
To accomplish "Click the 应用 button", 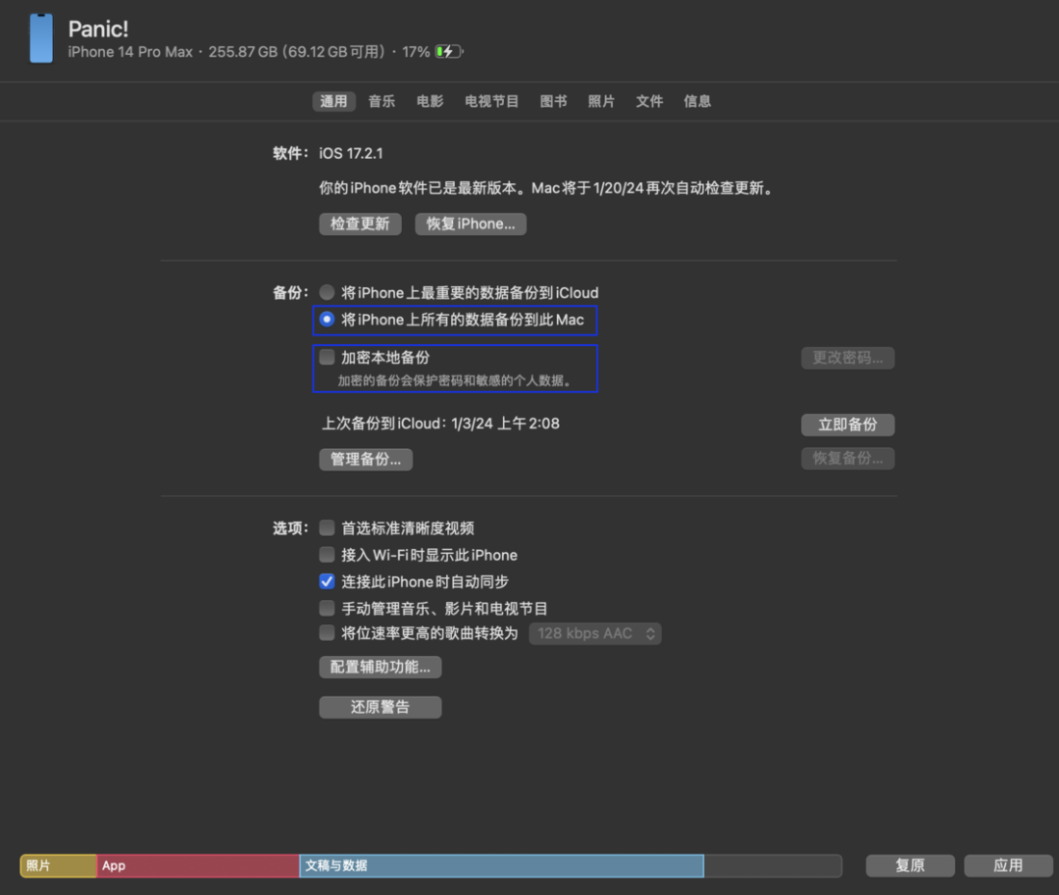I will coord(1008,866).
